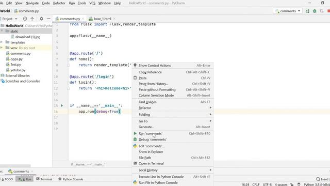Choose Show Context Actions
Viewport: 330px width, 186px height.
tap(173, 66)
